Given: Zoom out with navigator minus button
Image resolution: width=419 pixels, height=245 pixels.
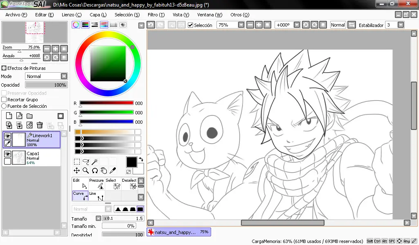Looking at the screenshot, I should 47,49.
